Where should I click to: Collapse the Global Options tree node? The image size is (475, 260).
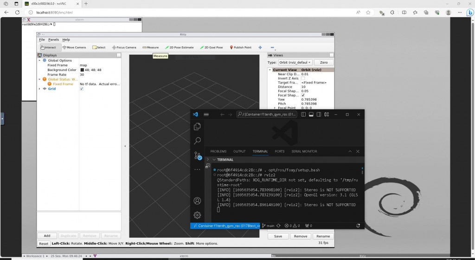pos(39,60)
